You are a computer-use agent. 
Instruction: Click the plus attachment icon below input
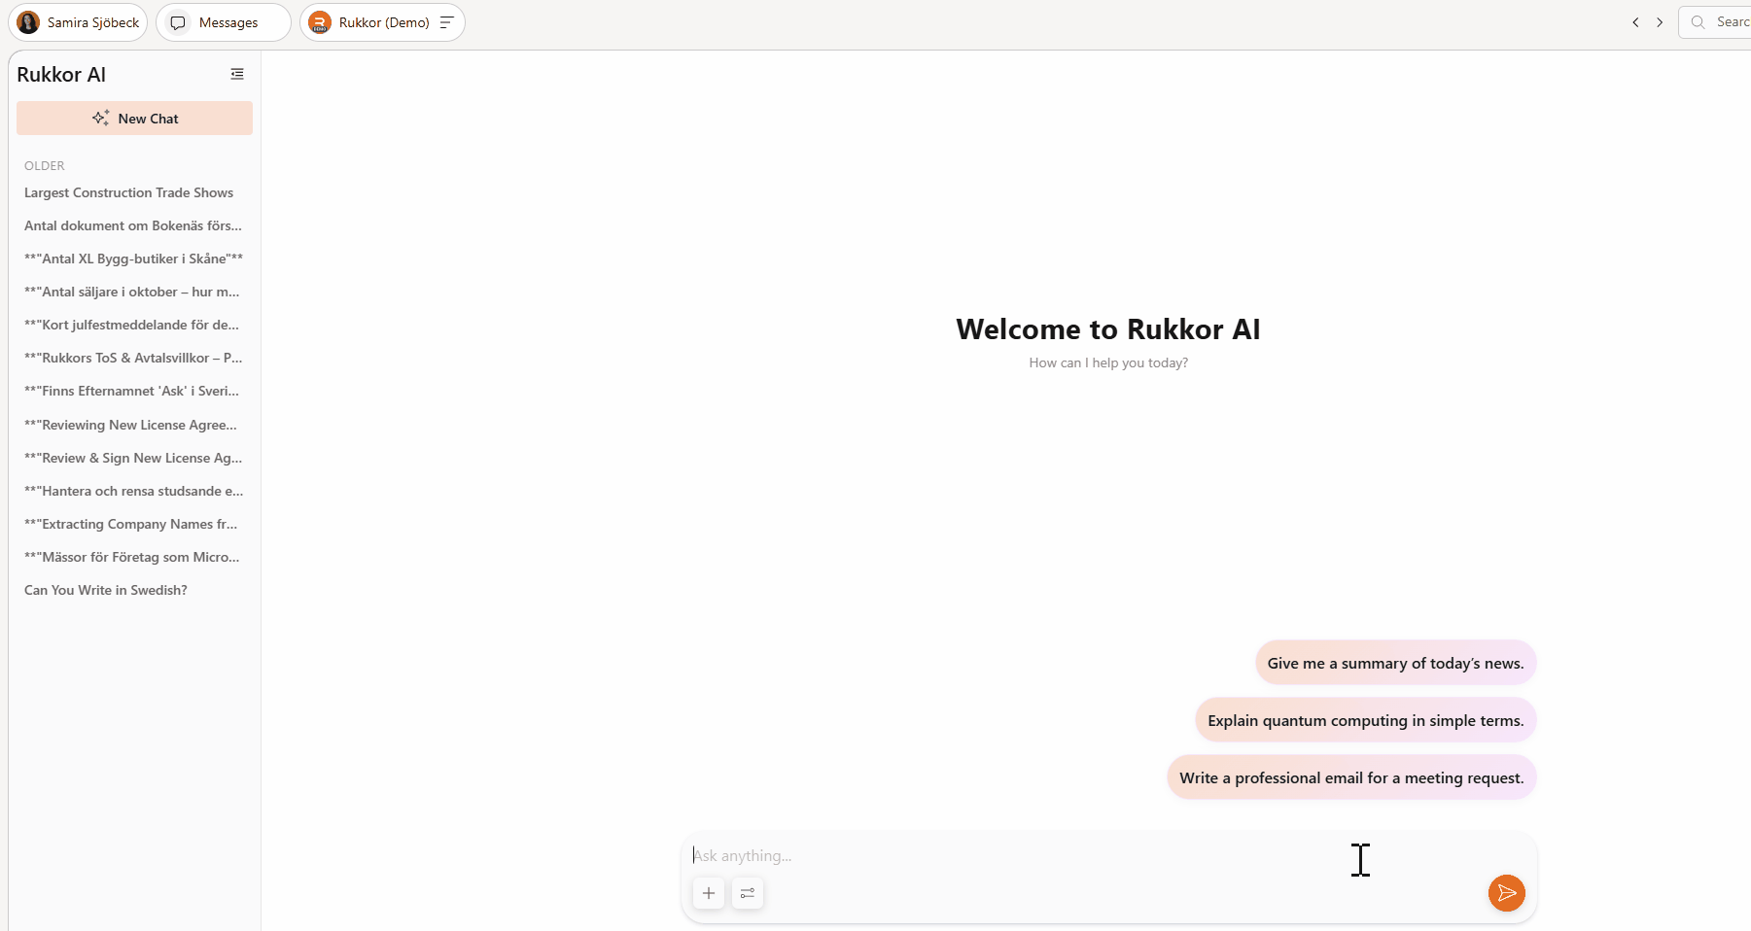click(709, 893)
